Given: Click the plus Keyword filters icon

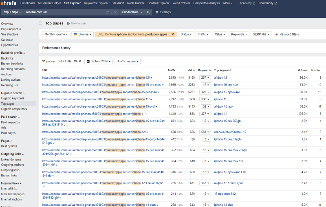Looking at the screenshot, I should [x=277, y=34].
